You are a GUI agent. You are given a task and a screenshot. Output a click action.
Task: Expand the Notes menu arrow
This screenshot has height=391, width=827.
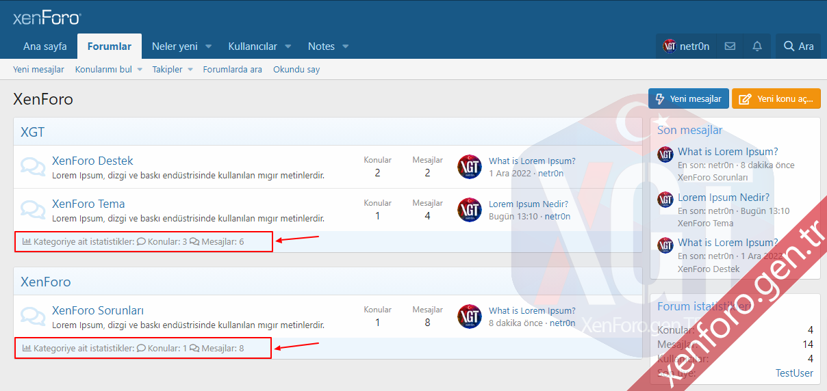click(x=346, y=46)
